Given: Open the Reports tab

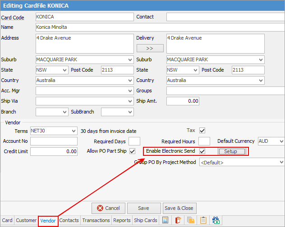Looking at the screenshot, I should (122, 220).
